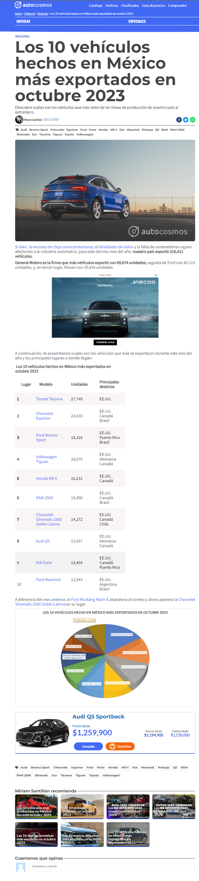The image size is (199, 881).
Task: Click Editorial breadcrumb link
Action: (x=30, y=14)
